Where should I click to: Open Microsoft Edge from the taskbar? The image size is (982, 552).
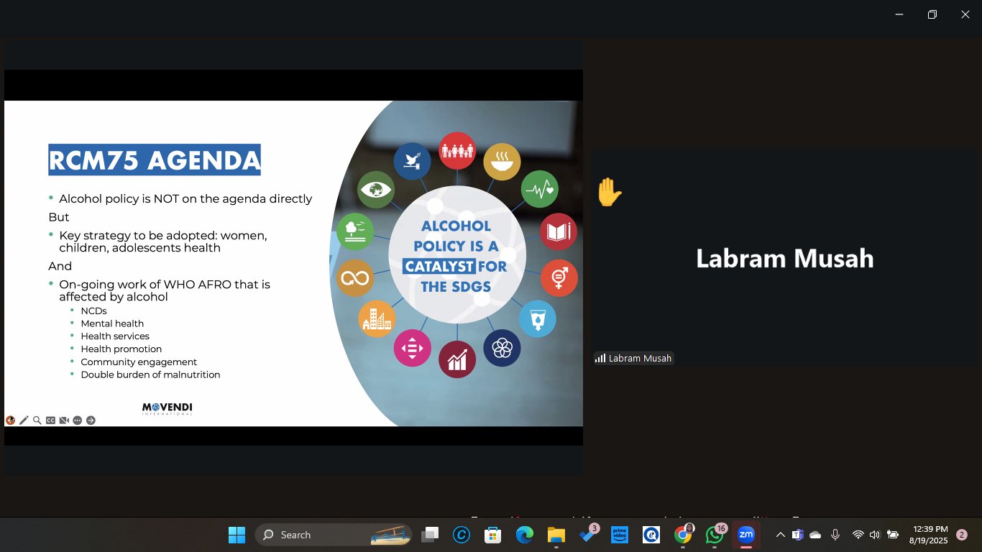pyautogui.click(x=524, y=535)
